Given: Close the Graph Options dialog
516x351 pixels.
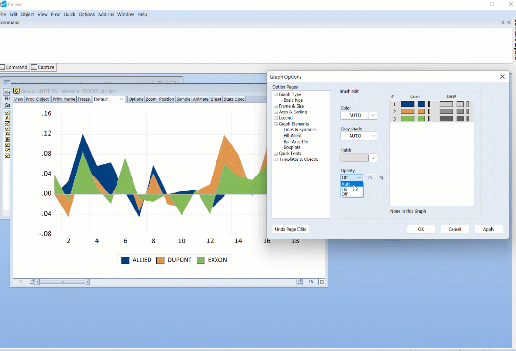Looking at the screenshot, I should coord(502,76).
